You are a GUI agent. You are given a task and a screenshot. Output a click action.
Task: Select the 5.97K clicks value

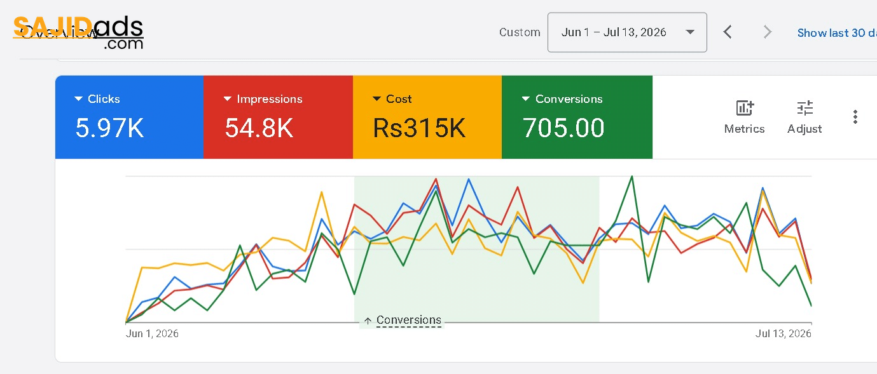(x=109, y=128)
